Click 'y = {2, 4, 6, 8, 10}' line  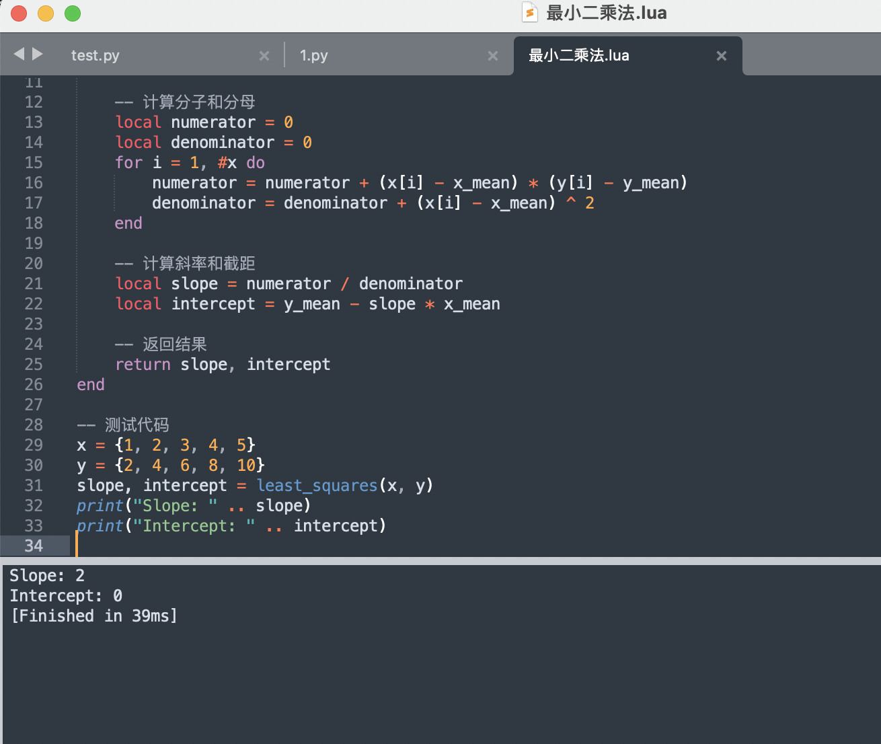[x=171, y=466]
